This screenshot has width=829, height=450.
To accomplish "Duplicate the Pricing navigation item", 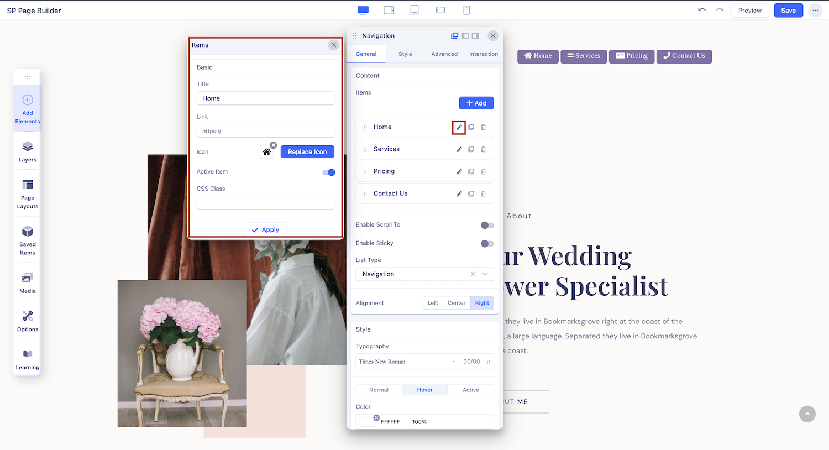I will (x=471, y=171).
